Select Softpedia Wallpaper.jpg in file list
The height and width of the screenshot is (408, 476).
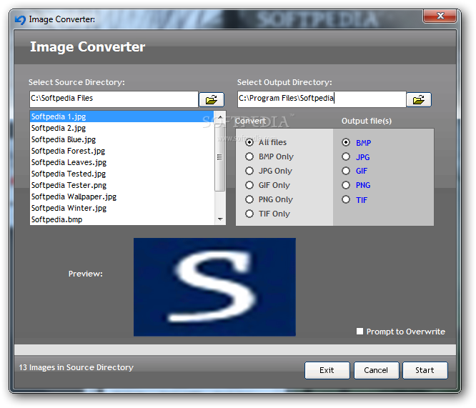[x=122, y=196]
